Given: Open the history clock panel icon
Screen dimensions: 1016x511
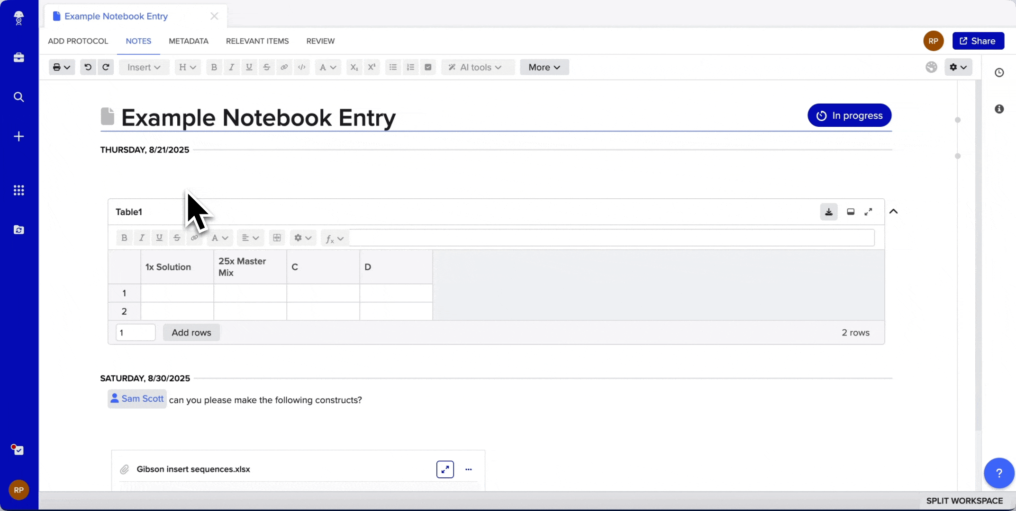Looking at the screenshot, I should coord(999,72).
